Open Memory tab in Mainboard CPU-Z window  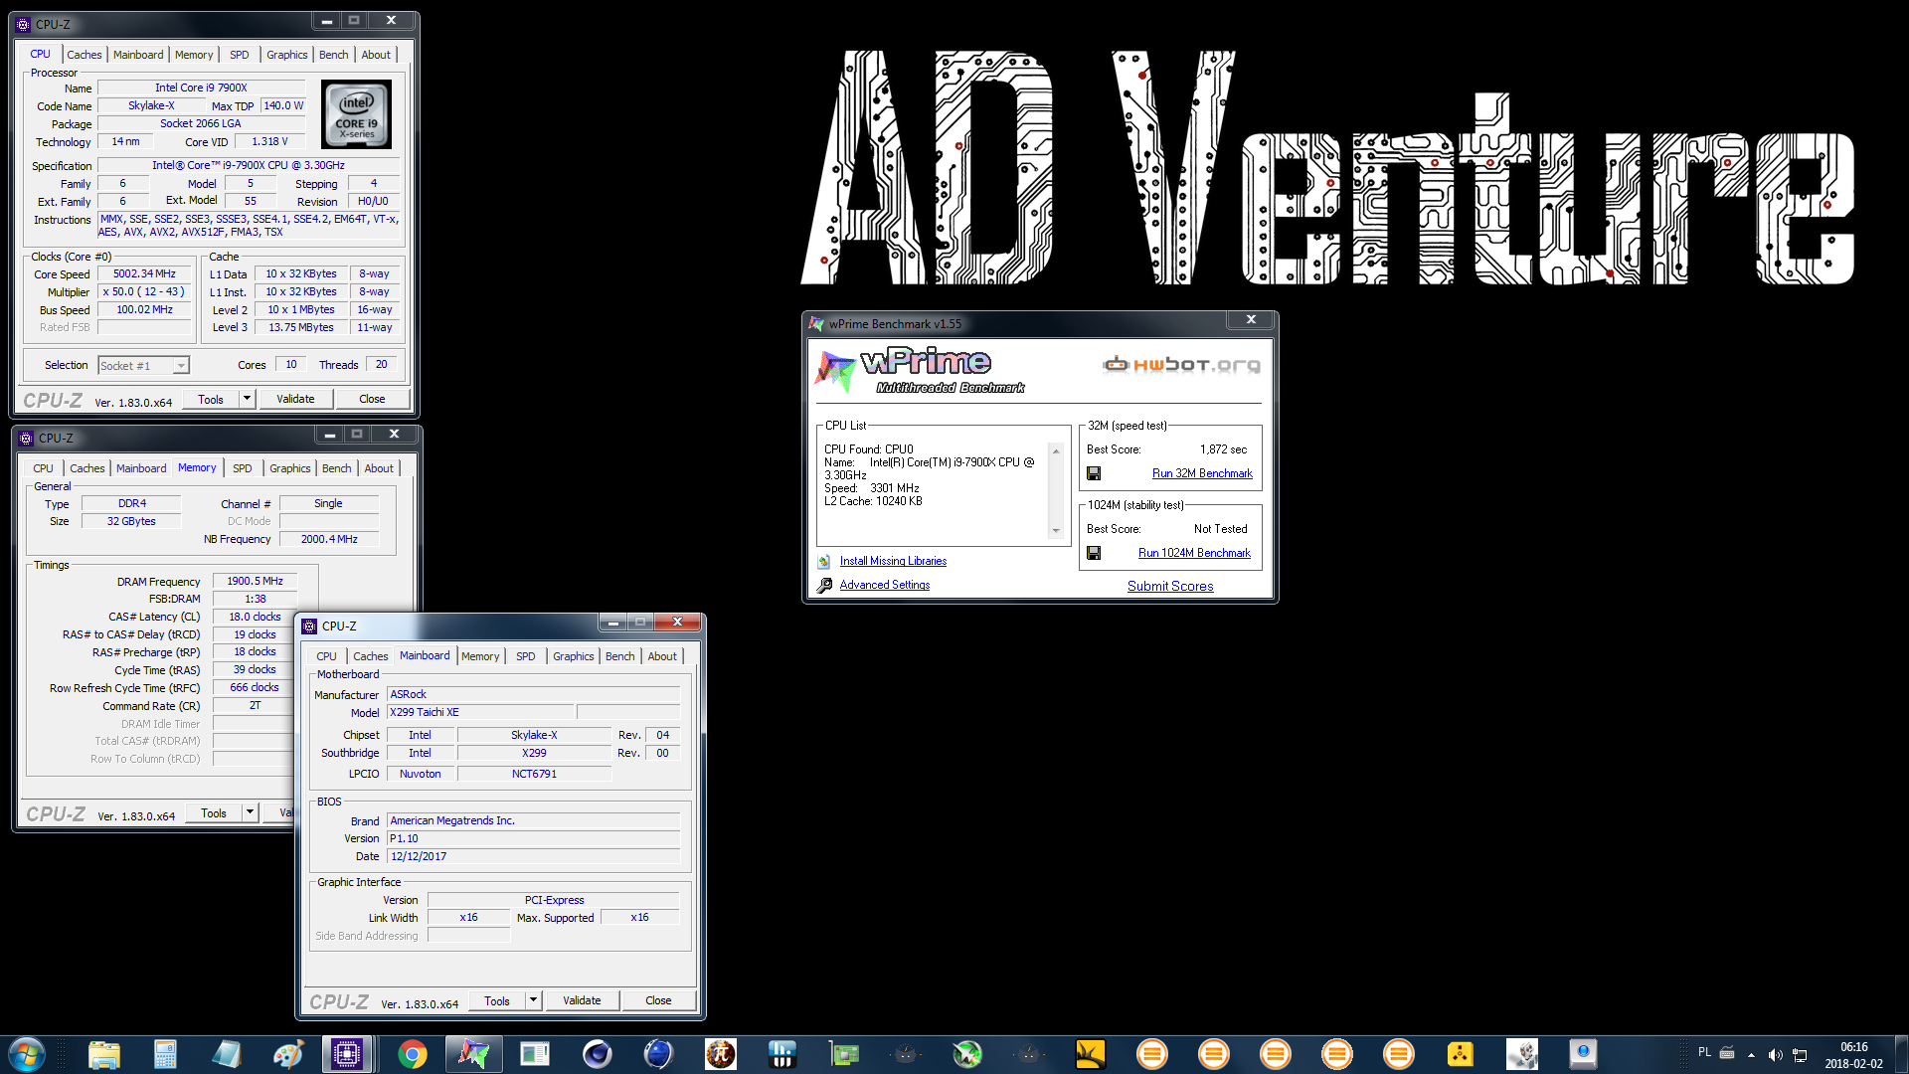point(480,656)
